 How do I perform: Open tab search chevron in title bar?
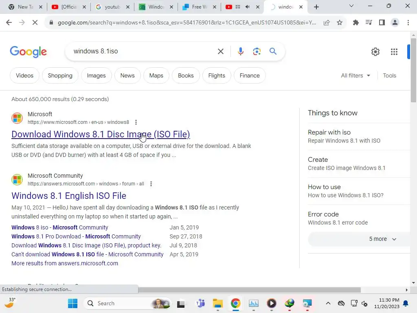351,6
